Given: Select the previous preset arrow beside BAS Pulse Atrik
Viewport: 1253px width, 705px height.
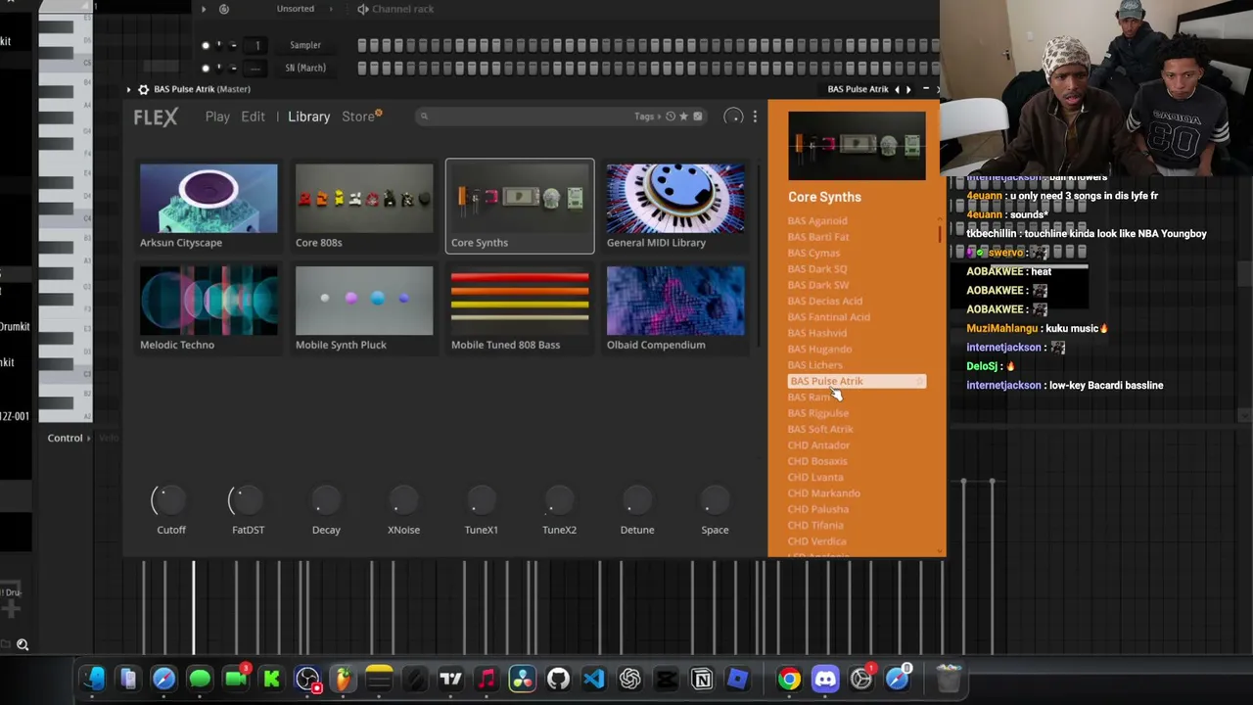Looking at the screenshot, I should (x=897, y=89).
